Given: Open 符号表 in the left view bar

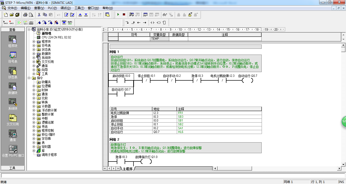Looking at the screenshot, I should click(x=13, y=58).
